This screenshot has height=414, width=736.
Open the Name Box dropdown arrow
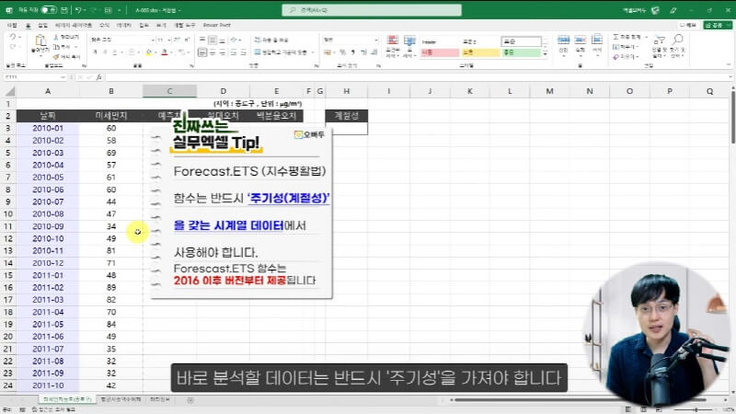(x=63, y=77)
